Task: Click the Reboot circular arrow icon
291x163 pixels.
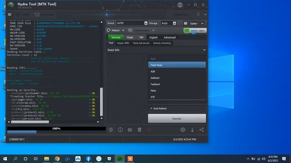Action: pyautogui.click(x=109, y=30)
